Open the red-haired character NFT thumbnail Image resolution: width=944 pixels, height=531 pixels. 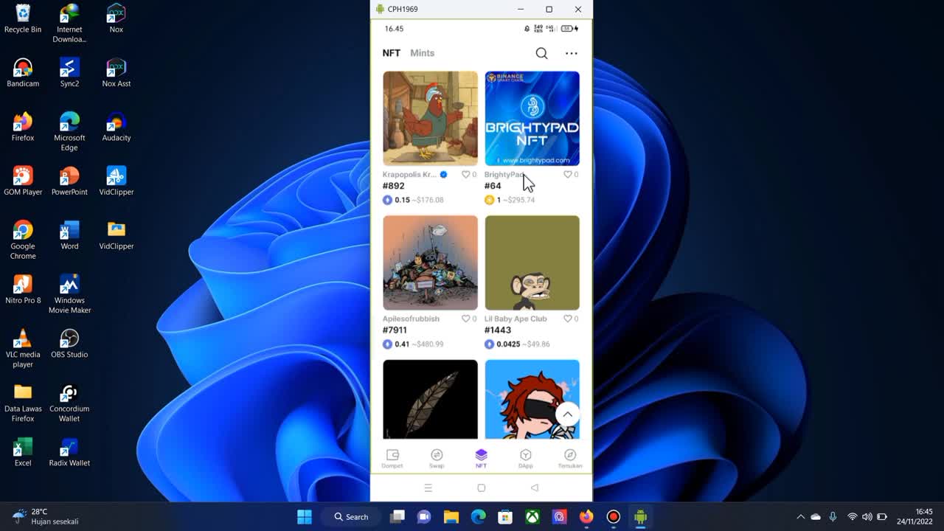pos(532,399)
